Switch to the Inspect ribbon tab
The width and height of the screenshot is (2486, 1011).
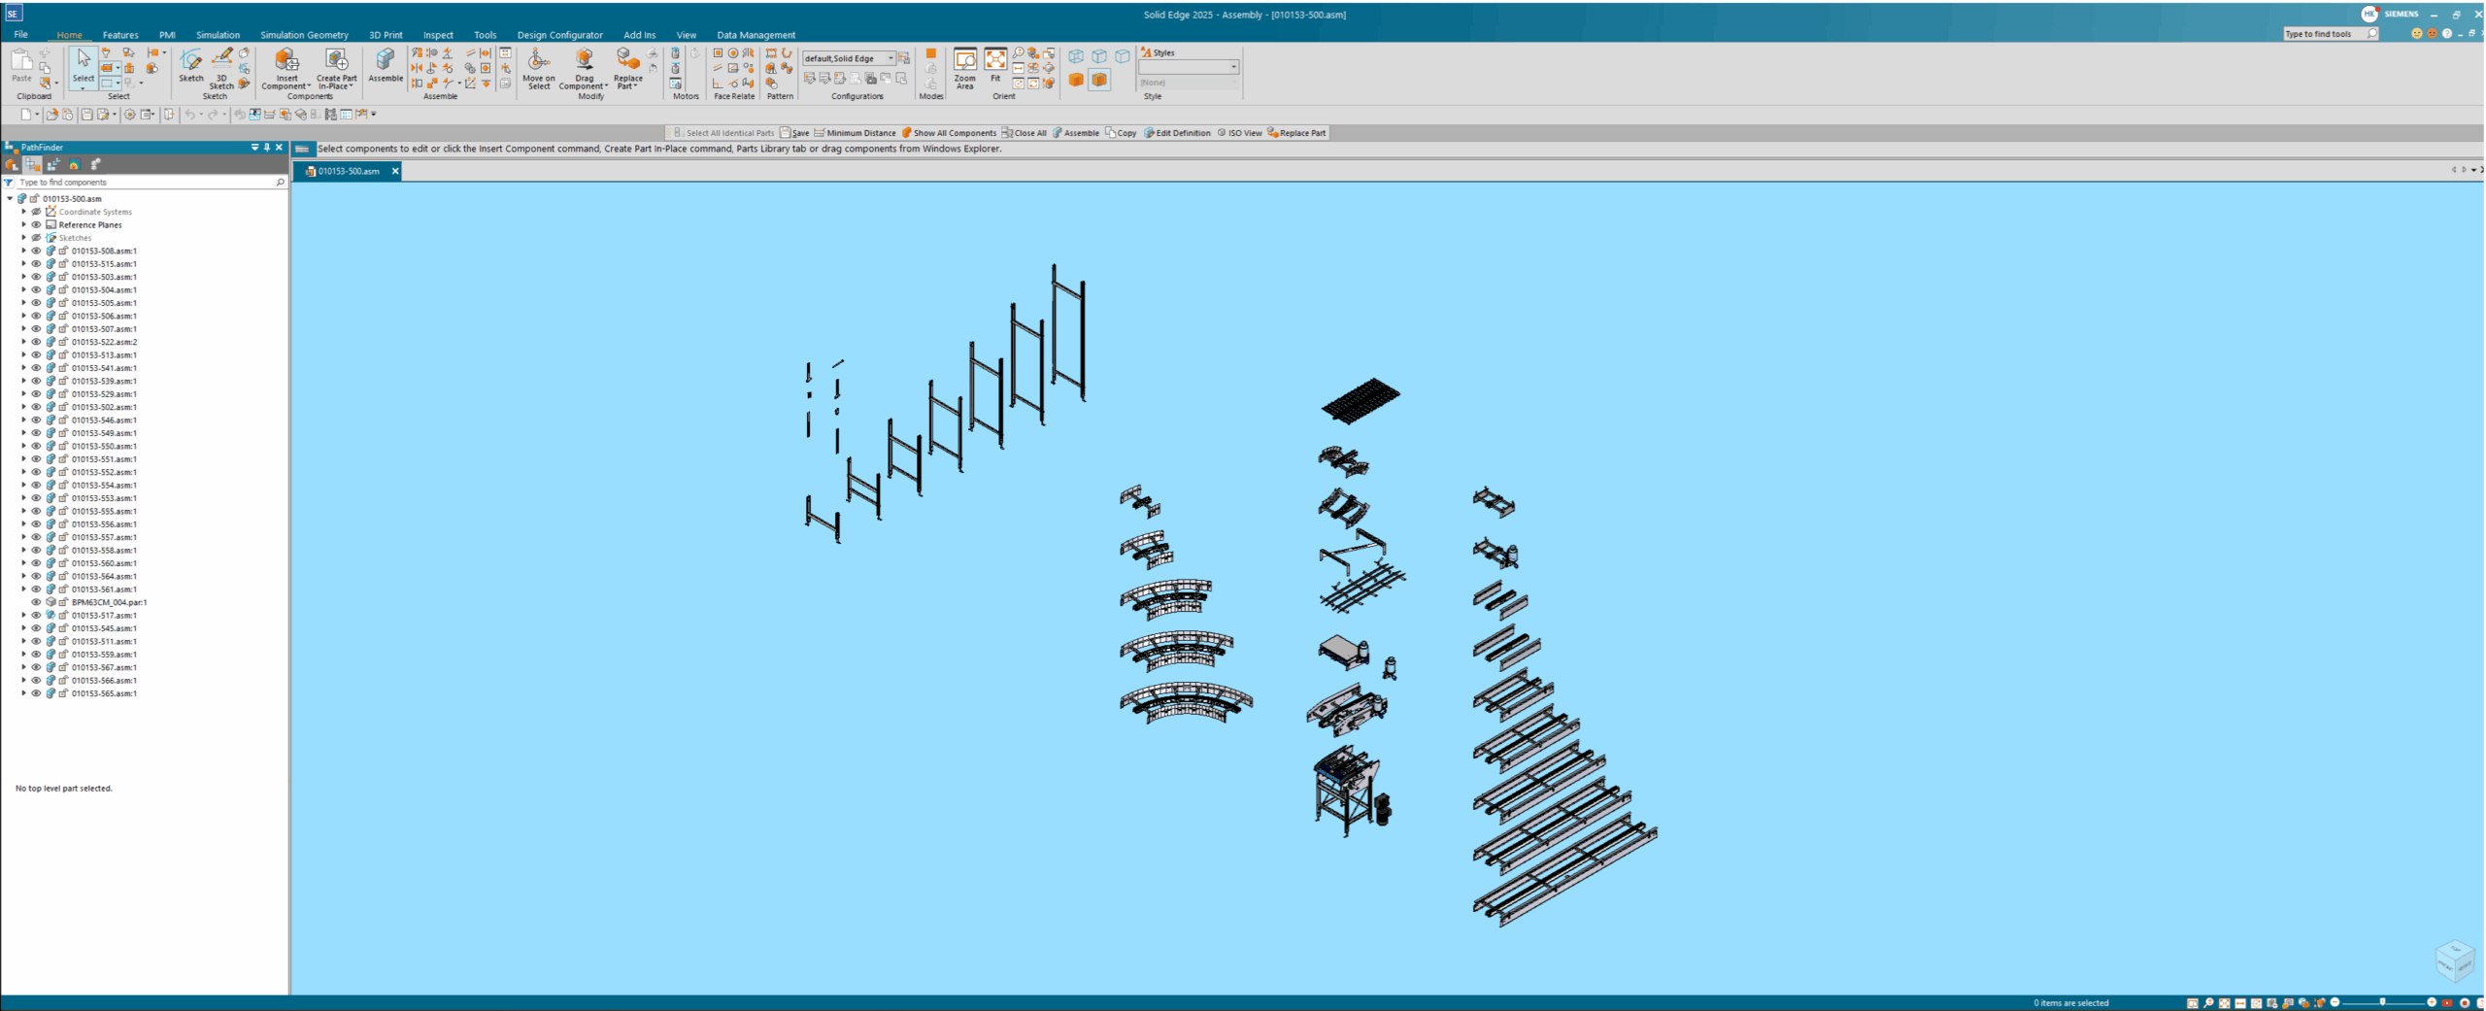coord(438,35)
